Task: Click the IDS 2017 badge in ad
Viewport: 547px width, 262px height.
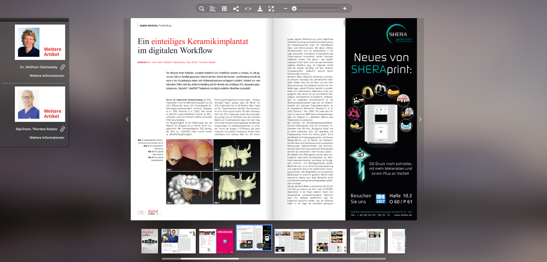Action: click(381, 199)
